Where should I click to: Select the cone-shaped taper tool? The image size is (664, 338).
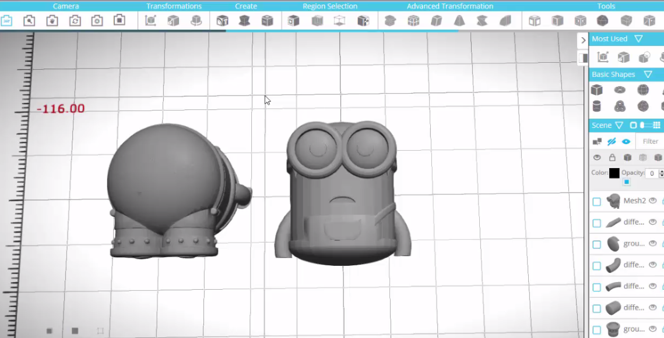(x=459, y=21)
